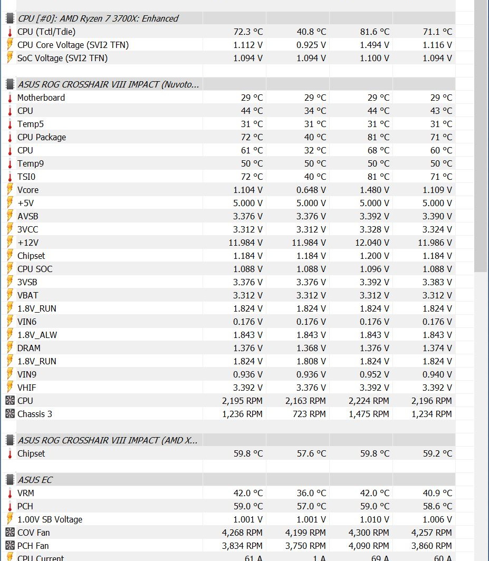Click the fan icon for Chassis 3
This screenshot has width=489, height=561.
(10, 414)
